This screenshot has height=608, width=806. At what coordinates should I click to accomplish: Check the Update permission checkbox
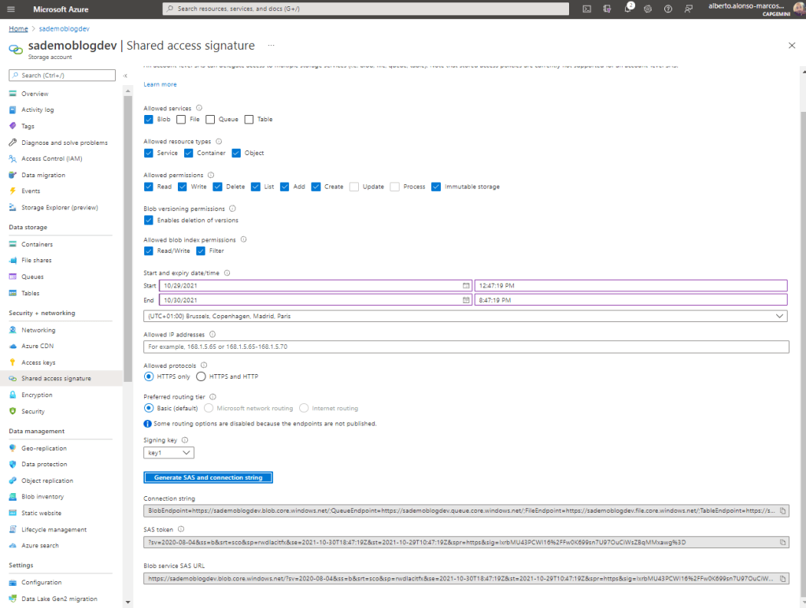coord(354,187)
